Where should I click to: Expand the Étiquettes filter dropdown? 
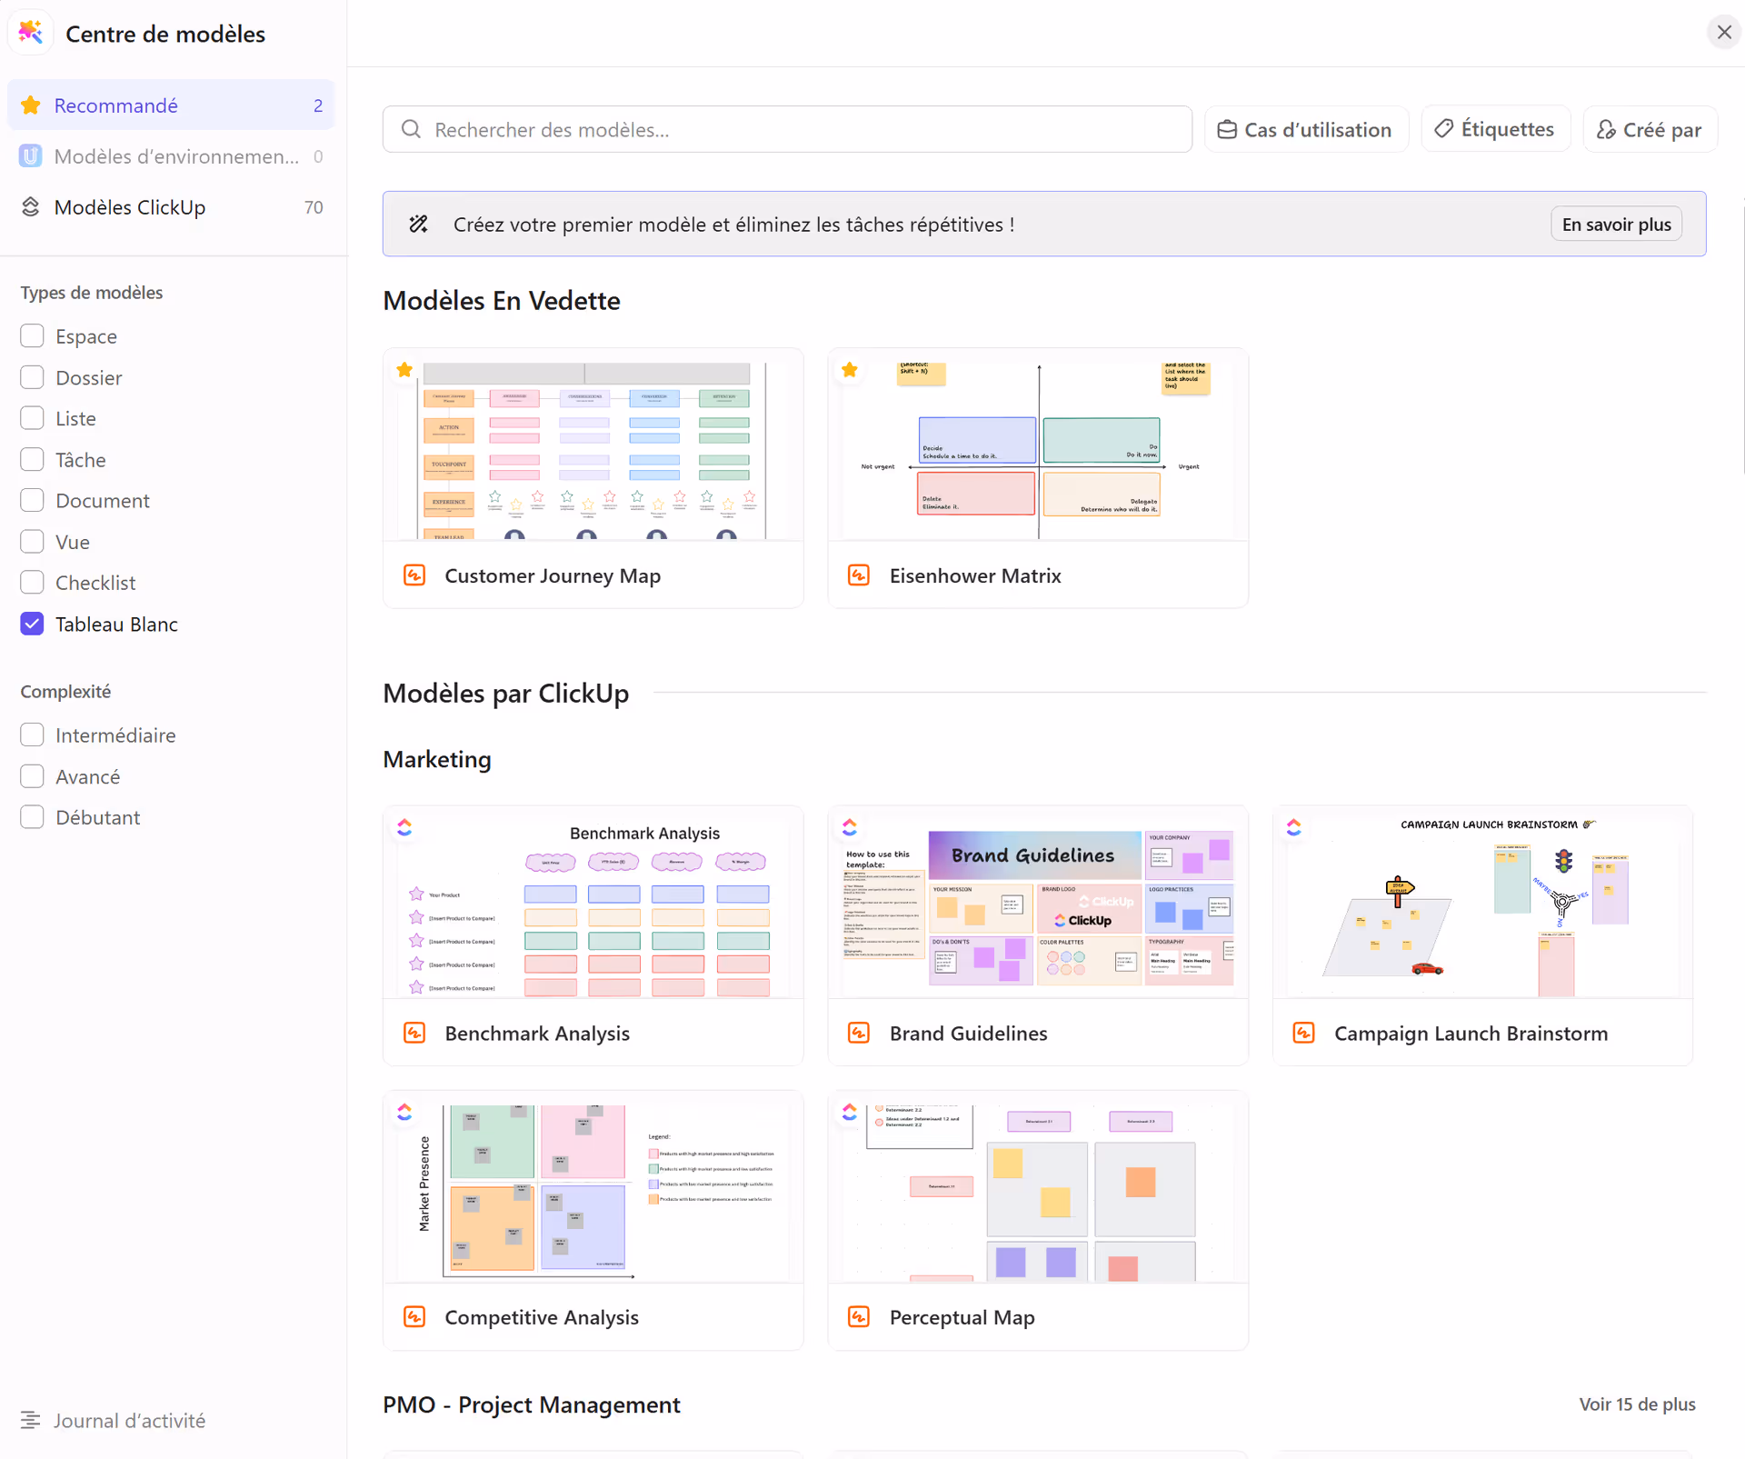pos(1495,130)
